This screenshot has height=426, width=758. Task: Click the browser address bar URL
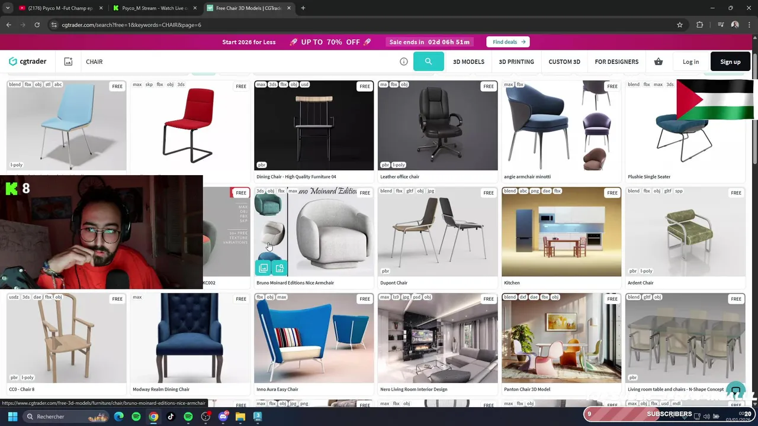[x=131, y=25]
